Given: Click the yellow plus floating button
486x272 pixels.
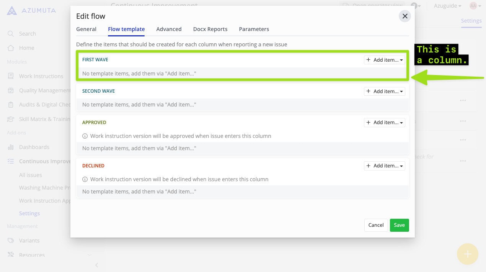Looking at the screenshot, I should tap(467, 254).
